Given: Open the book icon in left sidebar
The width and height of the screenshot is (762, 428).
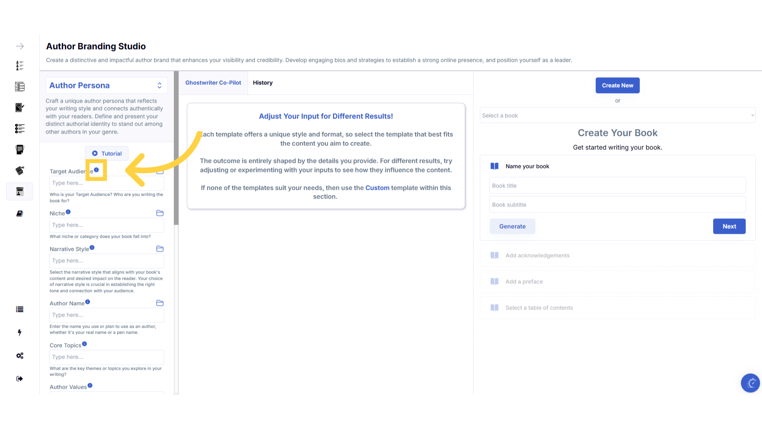Looking at the screenshot, I should click(20, 214).
